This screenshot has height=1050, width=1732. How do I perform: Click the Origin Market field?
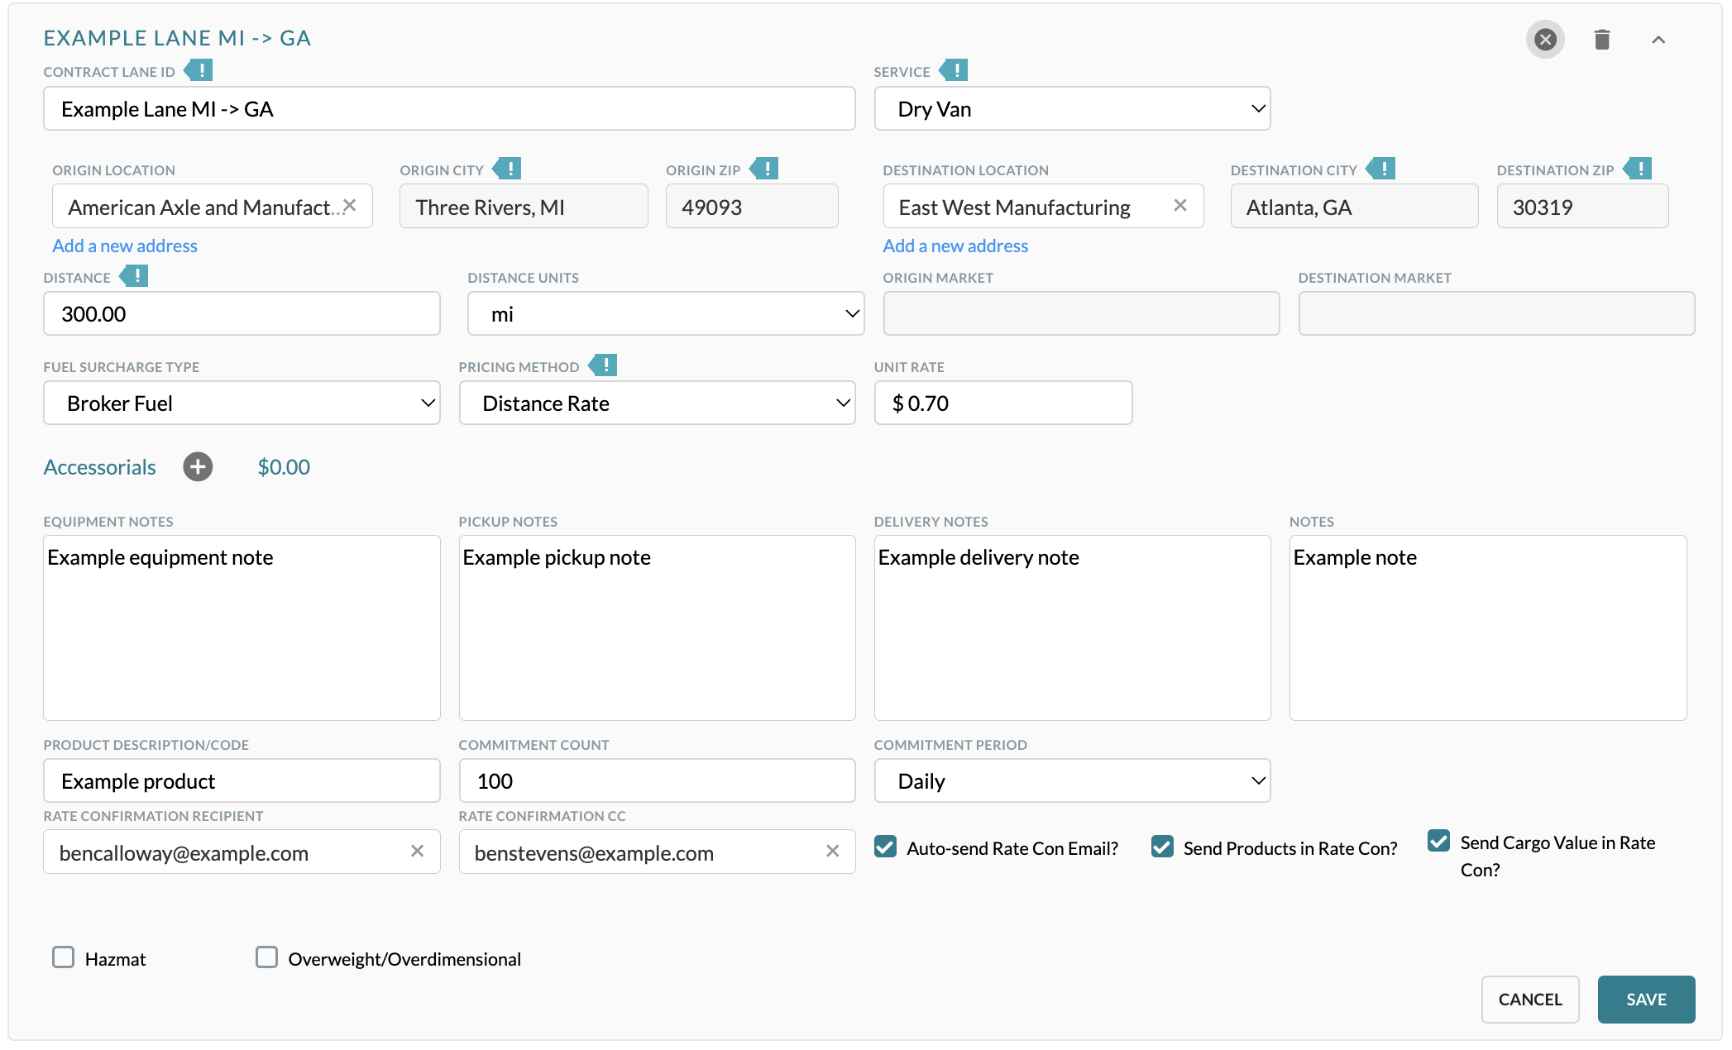(1081, 314)
